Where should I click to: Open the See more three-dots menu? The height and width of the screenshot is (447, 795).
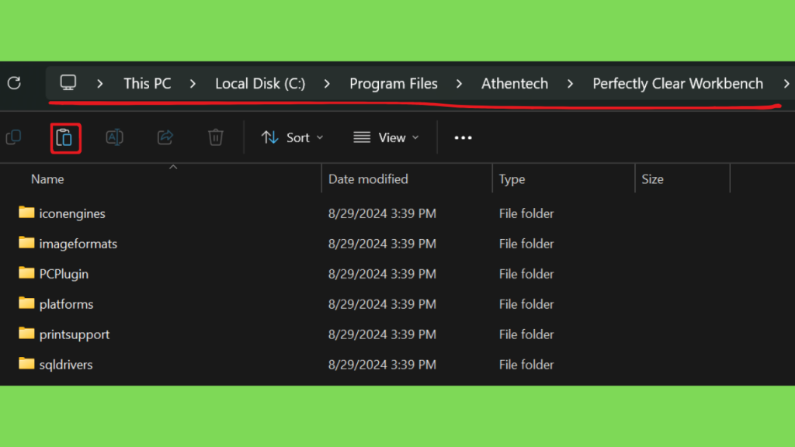(x=463, y=137)
